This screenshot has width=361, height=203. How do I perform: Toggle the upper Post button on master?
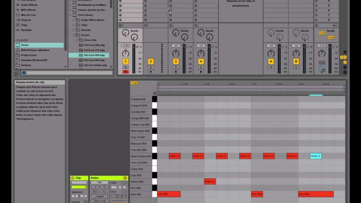322,33
